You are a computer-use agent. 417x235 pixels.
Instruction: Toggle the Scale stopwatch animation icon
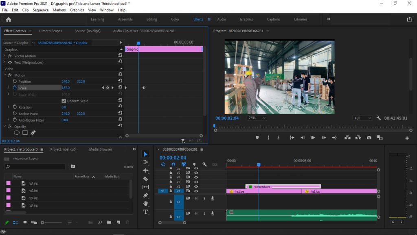pos(15,88)
